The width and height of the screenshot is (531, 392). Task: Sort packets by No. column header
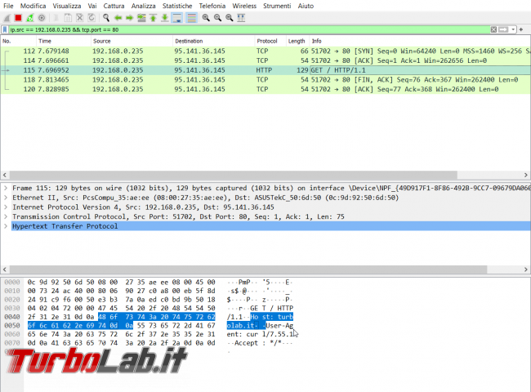point(18,41)
